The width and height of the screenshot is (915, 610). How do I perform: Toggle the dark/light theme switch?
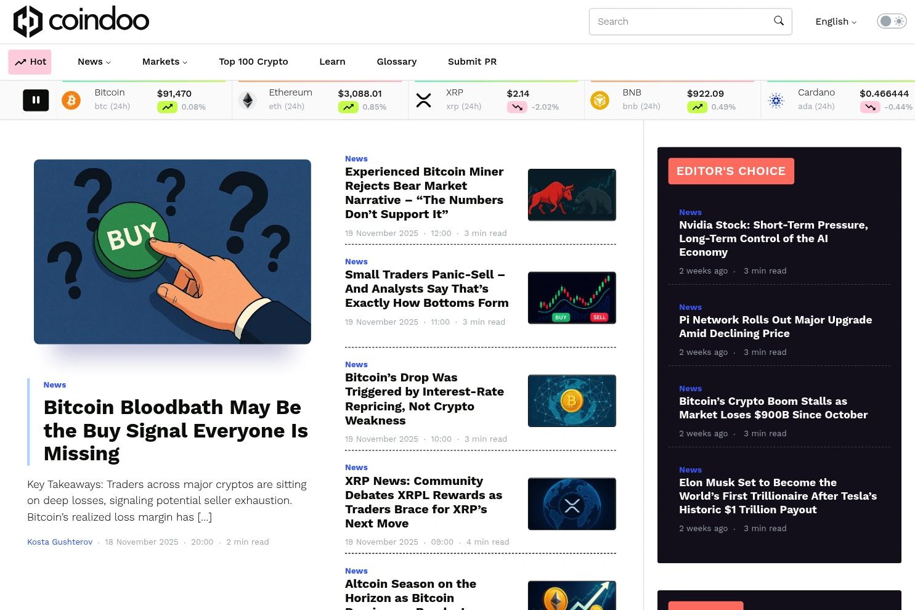pyautogui.click(x=891, y=20)
